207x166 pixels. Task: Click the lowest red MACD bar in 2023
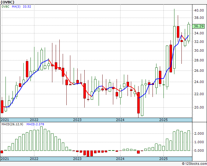click(88, 154)
